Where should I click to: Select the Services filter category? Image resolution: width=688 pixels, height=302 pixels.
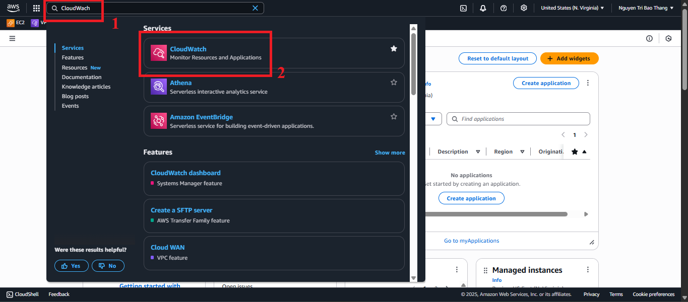(73, 48)
